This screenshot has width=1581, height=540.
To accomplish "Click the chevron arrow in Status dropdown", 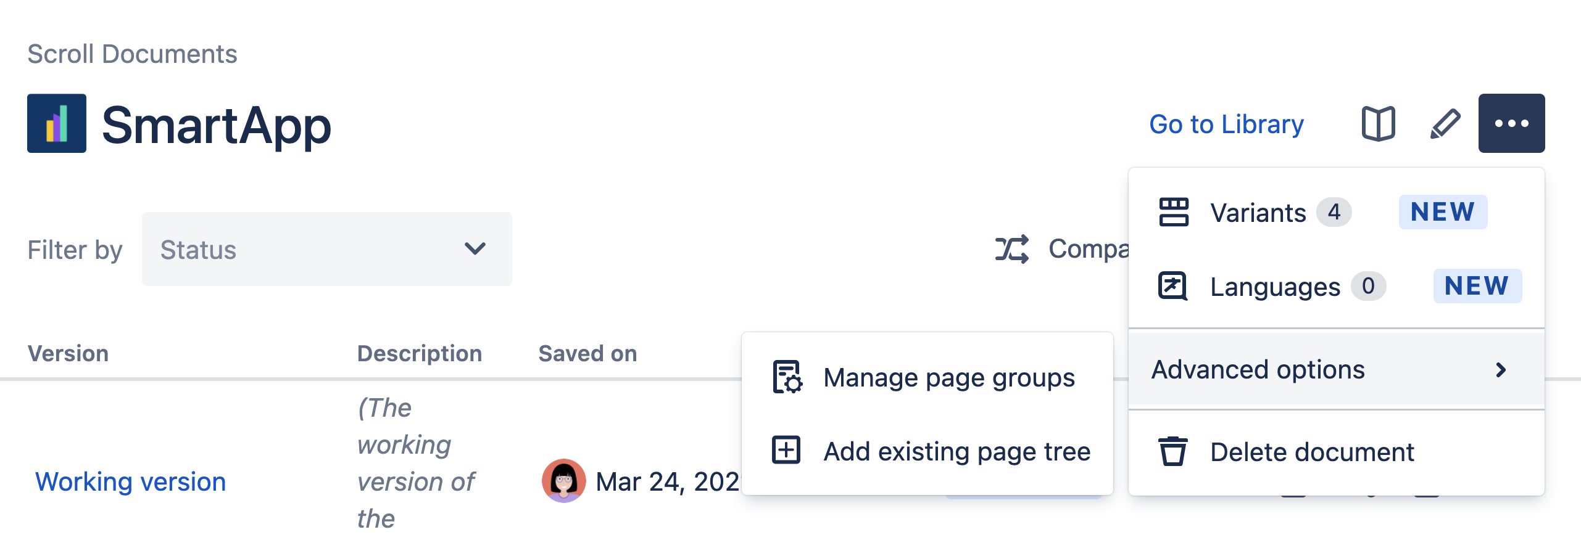I will point(475,249).
